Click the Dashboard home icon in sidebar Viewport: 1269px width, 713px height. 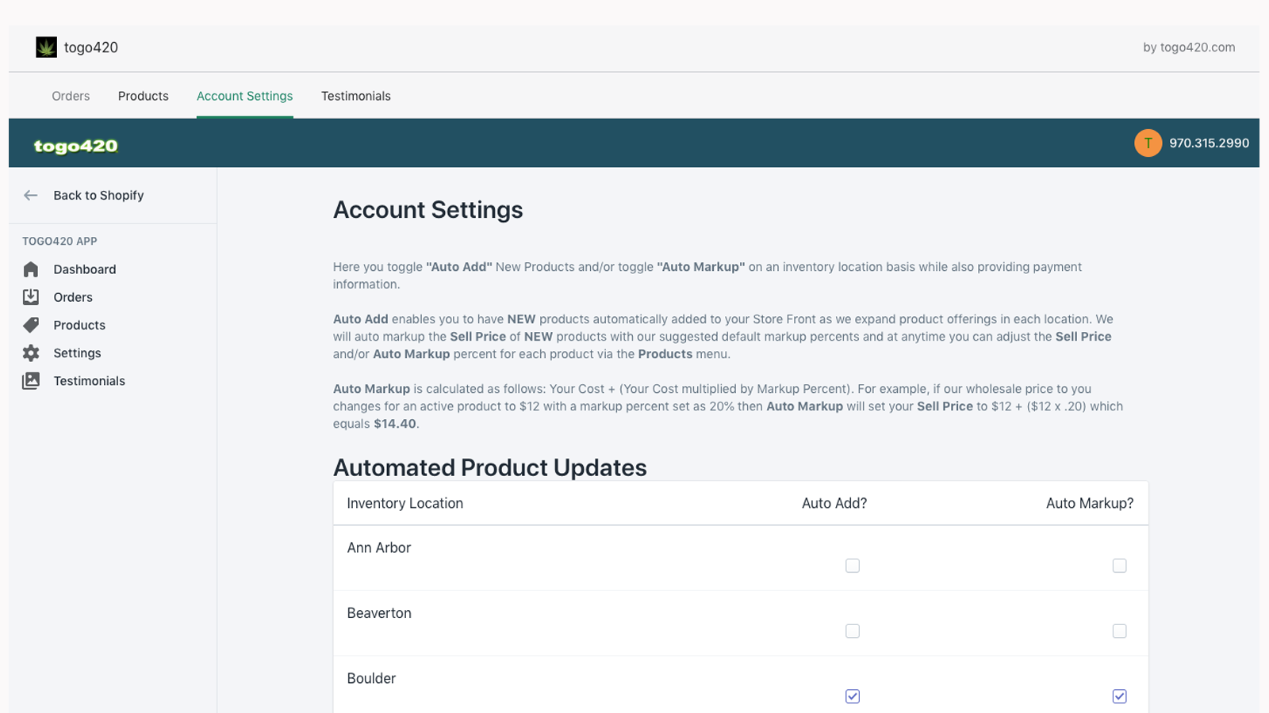[31, 269]
